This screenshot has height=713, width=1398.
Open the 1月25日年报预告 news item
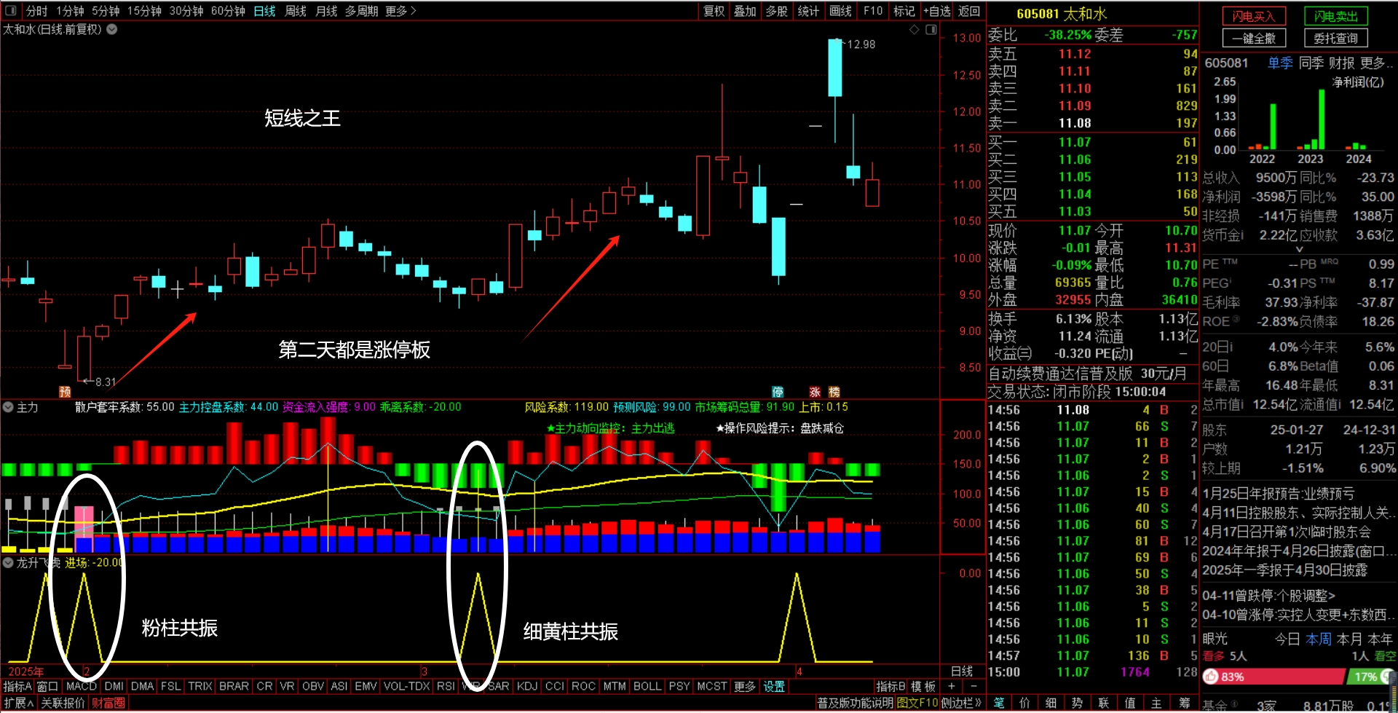pos(1278,493)
